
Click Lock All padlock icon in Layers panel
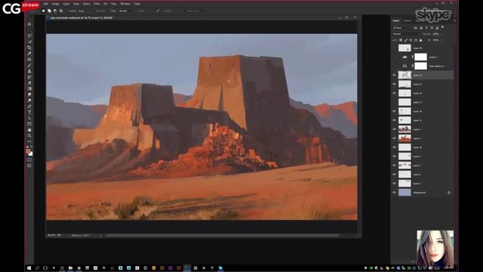(x=421, y=40)
